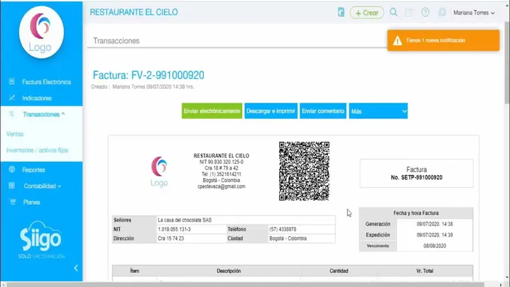This screenshot has width=510, height=287.
Task: Open Ventas under Transacciones
Action: (x=15, y=134)
